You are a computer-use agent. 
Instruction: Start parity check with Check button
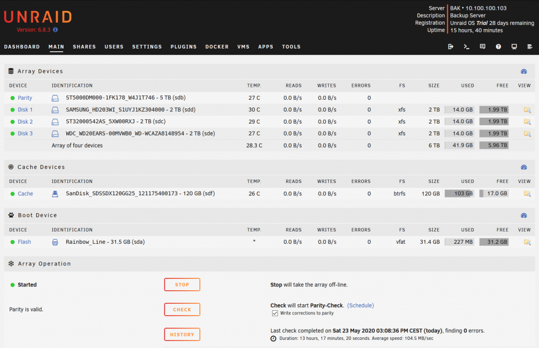tap(182, 310)
